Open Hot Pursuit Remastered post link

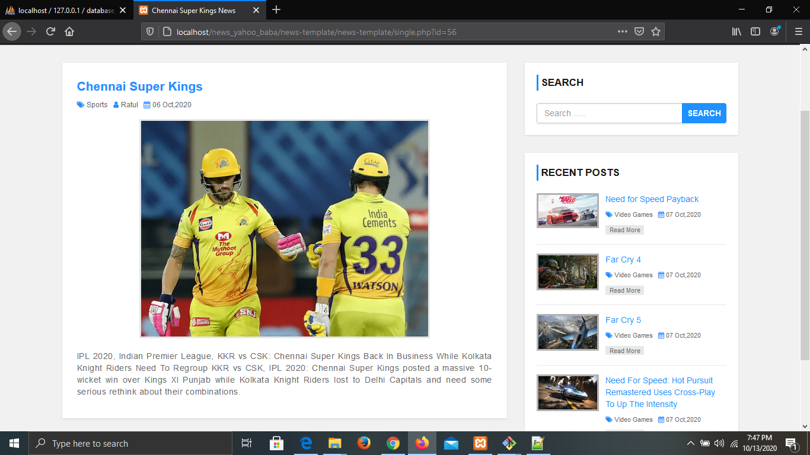[x=660, y=392]
